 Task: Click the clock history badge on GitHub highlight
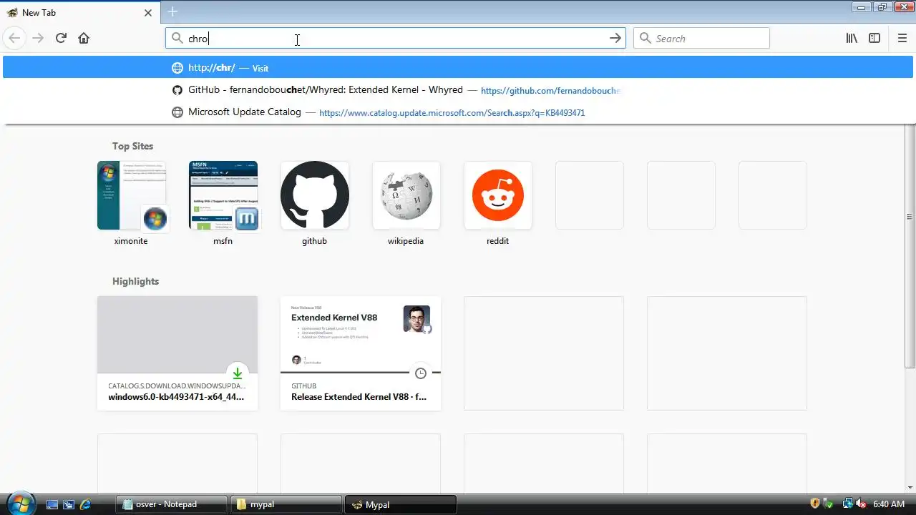[420, 373]
